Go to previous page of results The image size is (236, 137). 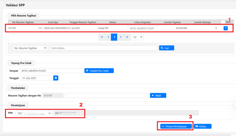pos(108,37)
